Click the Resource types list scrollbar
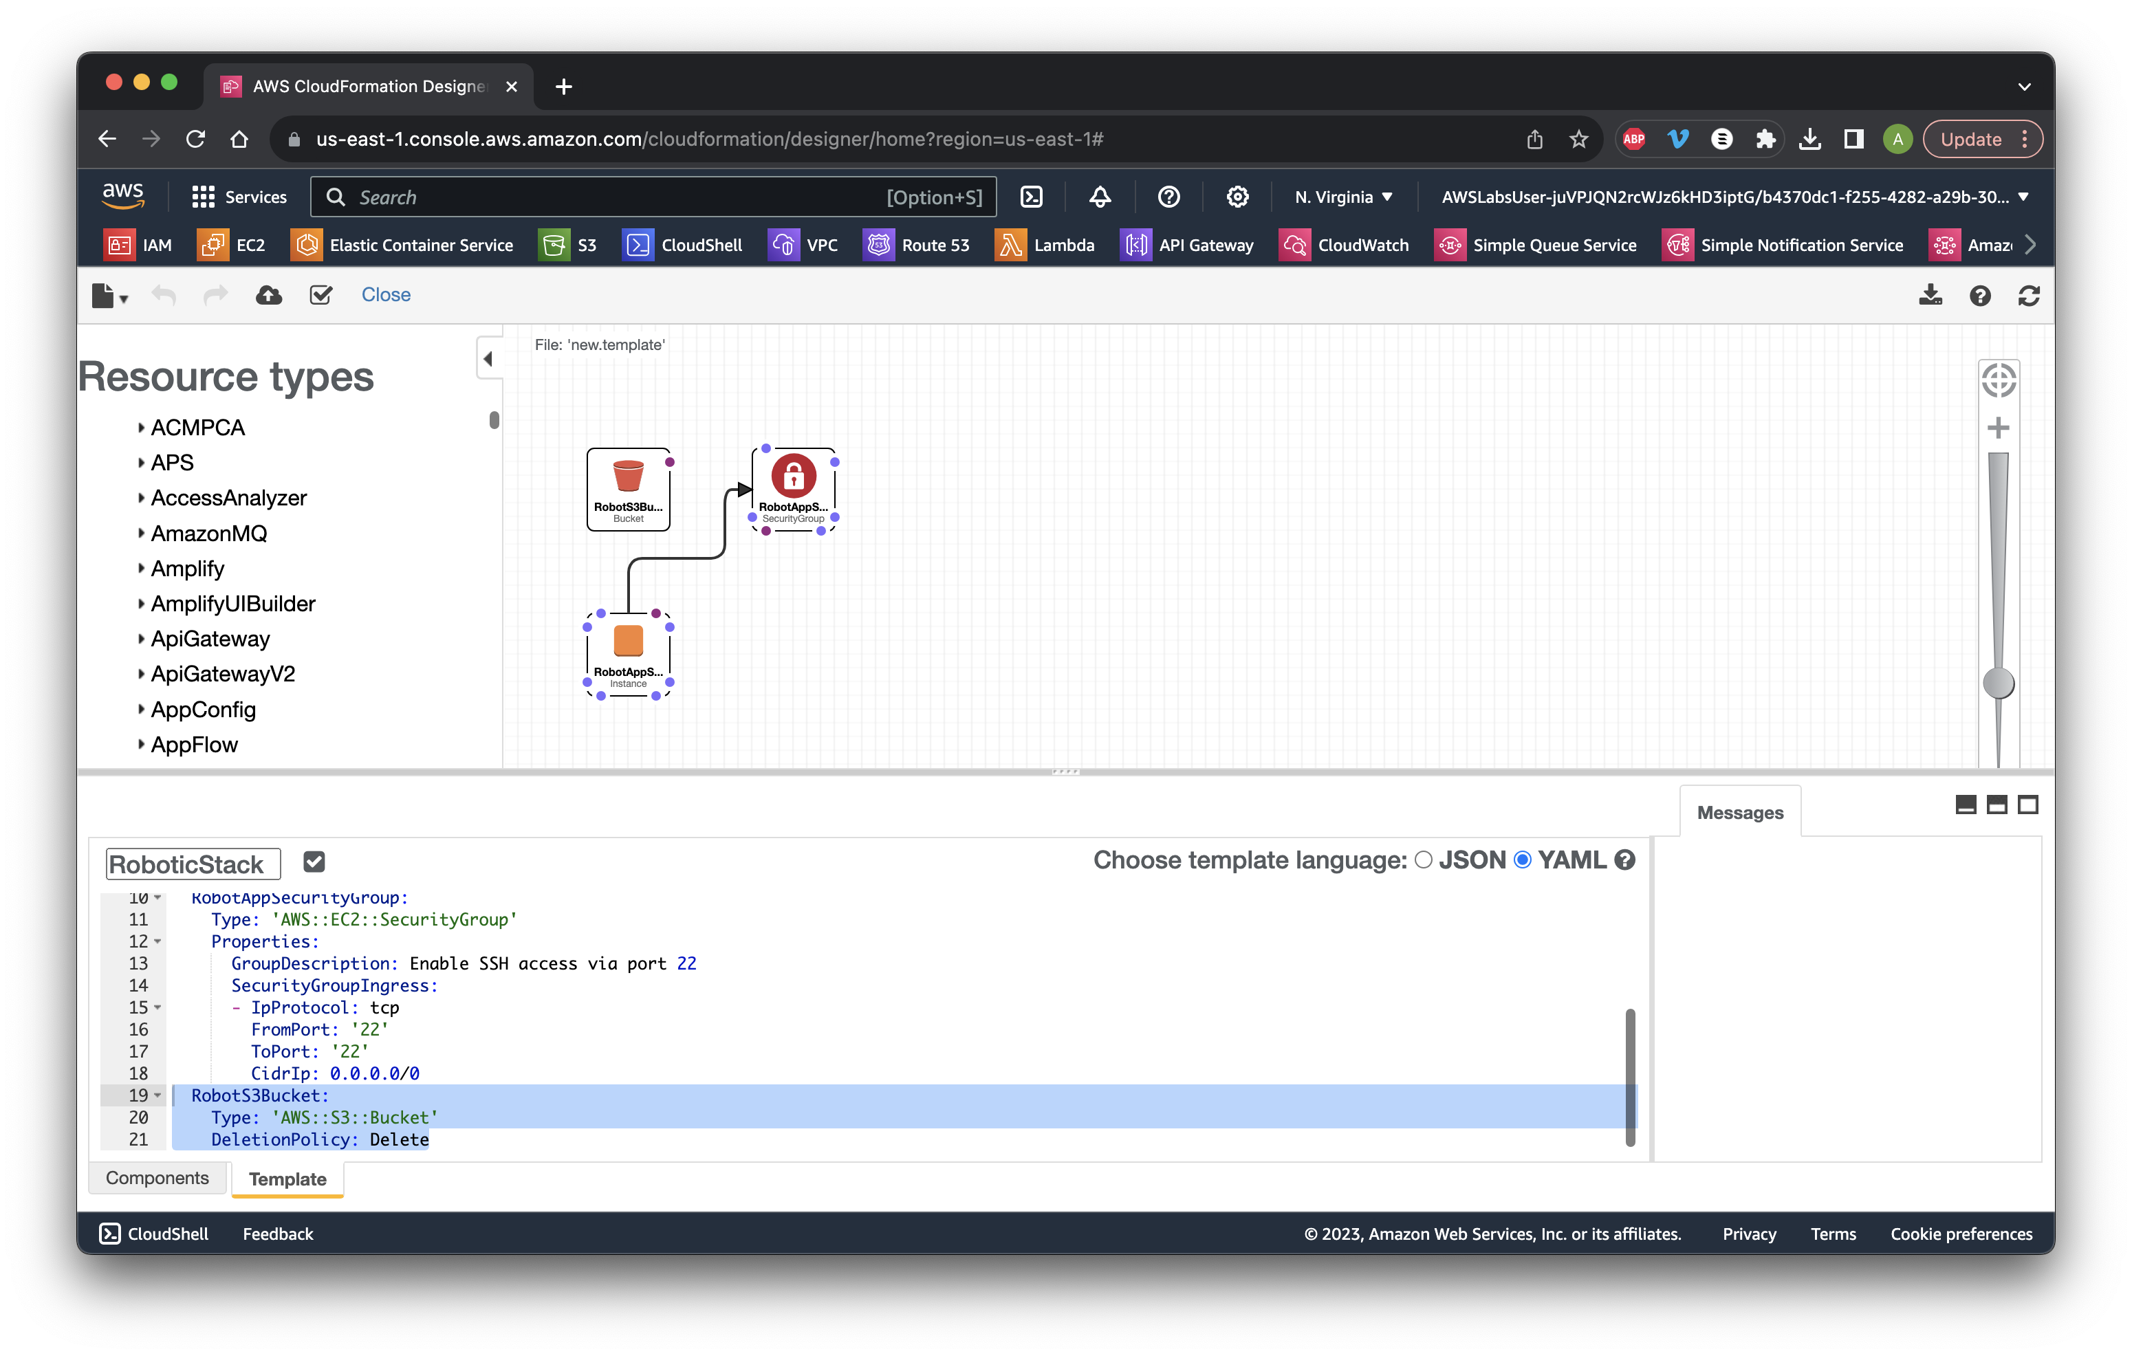 pyautogui.click(x=494, y=420)
